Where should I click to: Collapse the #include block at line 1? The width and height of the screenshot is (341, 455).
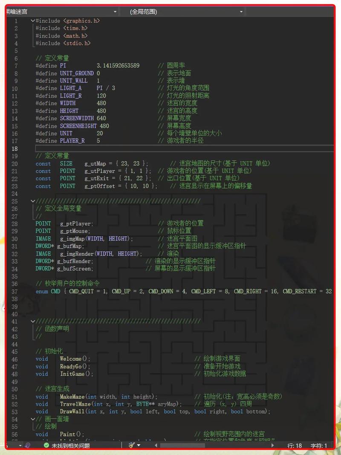click(x=33, y=20)
